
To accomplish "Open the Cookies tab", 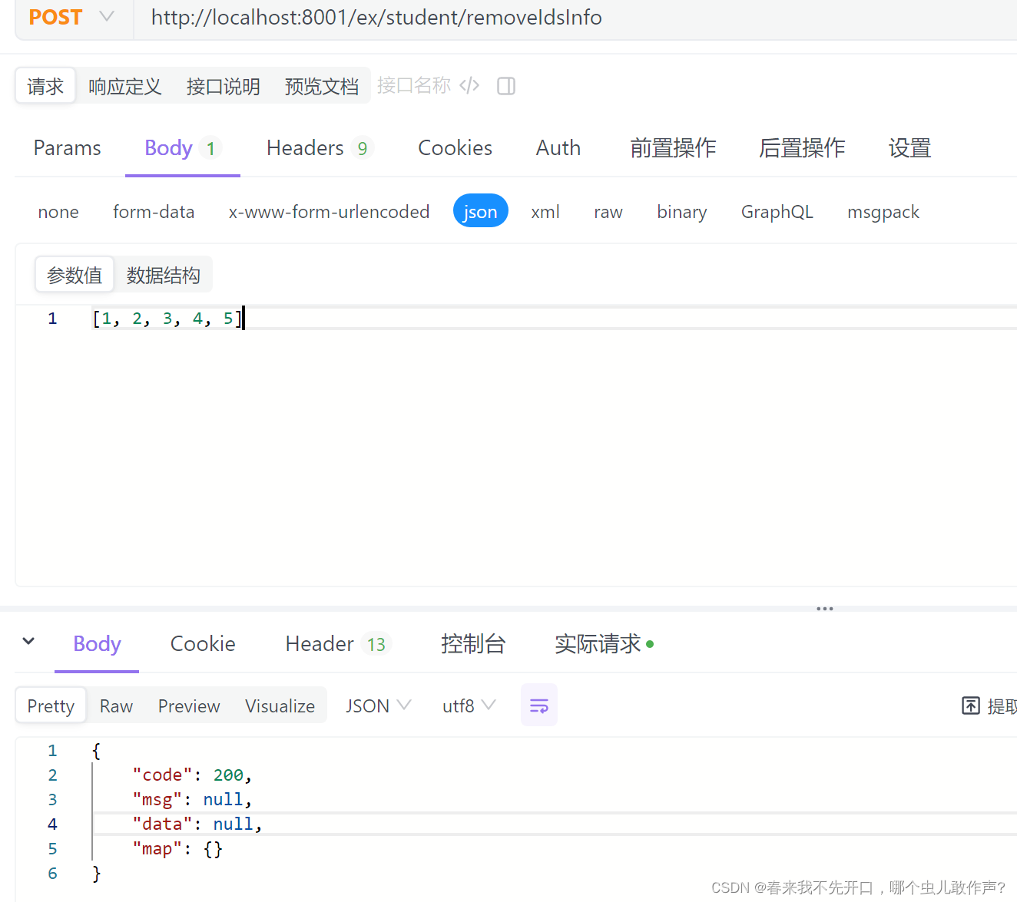I will coord(455,147).
